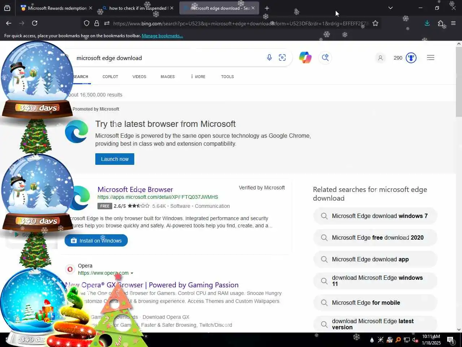Show site security padlock info

coord(97,23)
